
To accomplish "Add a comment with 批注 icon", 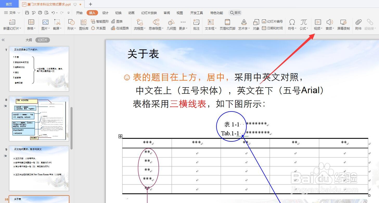I will (x=196, y=22).
